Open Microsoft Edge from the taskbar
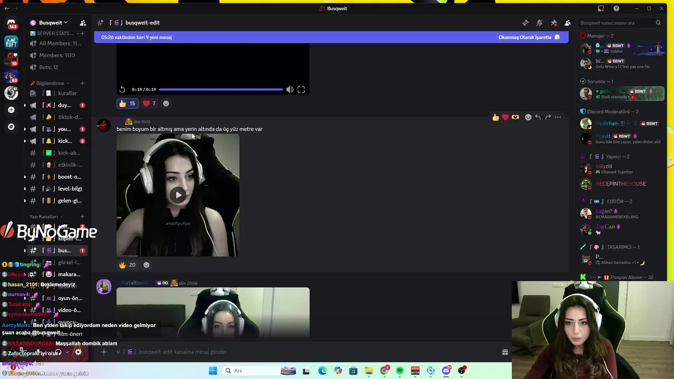674x379 pixels. (x=322, y=371)
